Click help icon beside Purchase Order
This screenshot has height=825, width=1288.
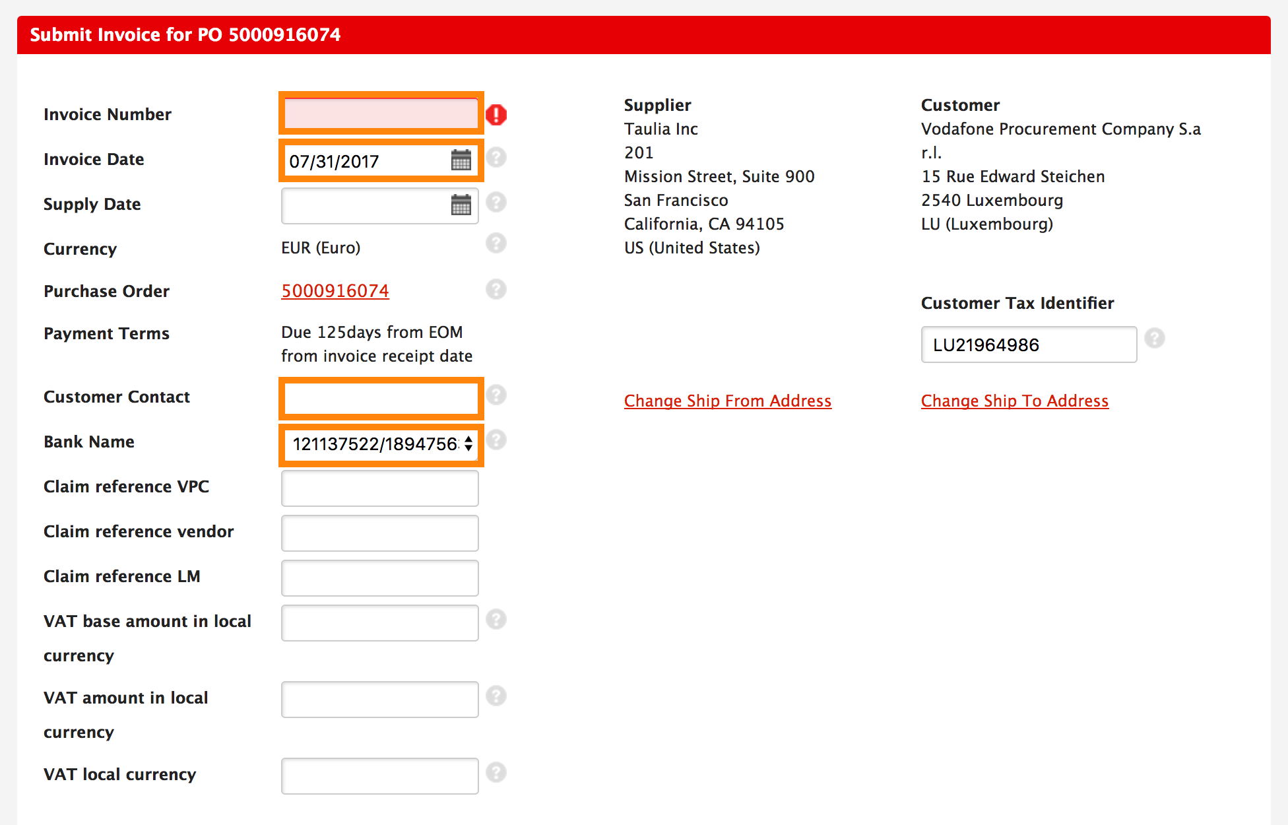pyautogui.click(x=496, y=289)
